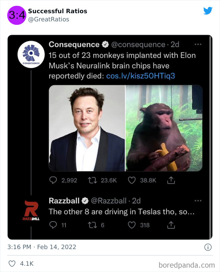
Task: Click the verified badge next to Consequence
Action: click(x=105, y=44)
